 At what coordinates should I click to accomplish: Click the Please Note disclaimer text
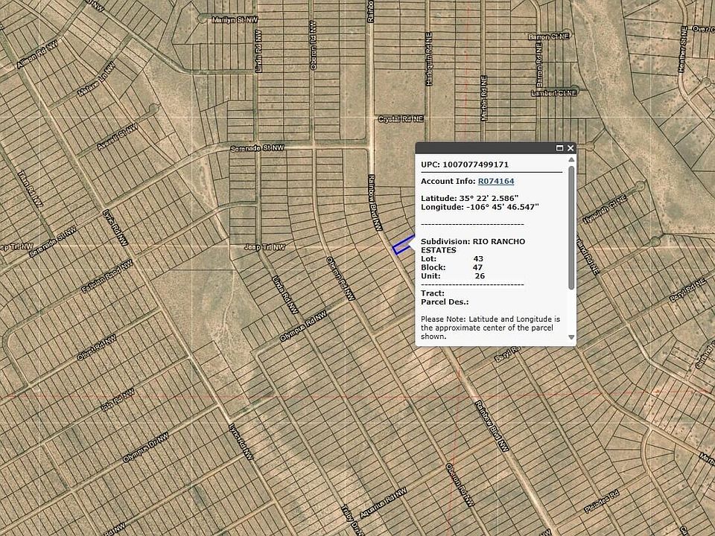[x=490, y=328]
